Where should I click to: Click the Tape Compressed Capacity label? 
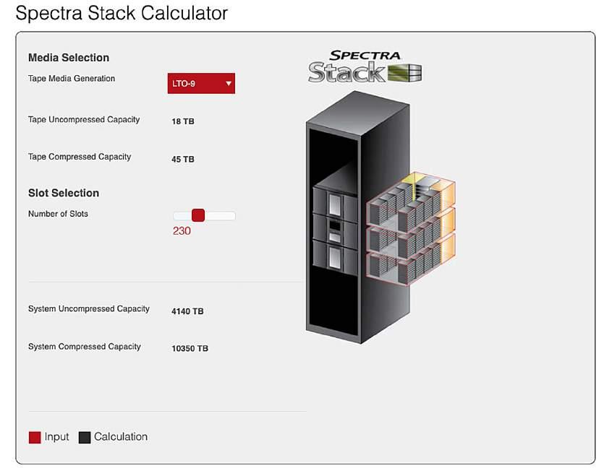coord(80,157)
